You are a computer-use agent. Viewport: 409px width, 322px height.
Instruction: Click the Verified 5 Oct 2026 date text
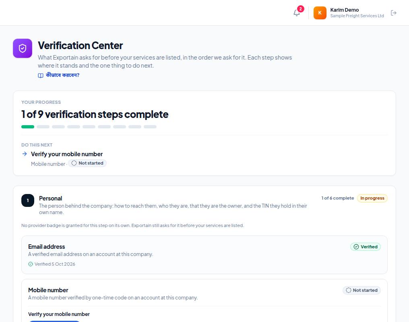point(55,264)
